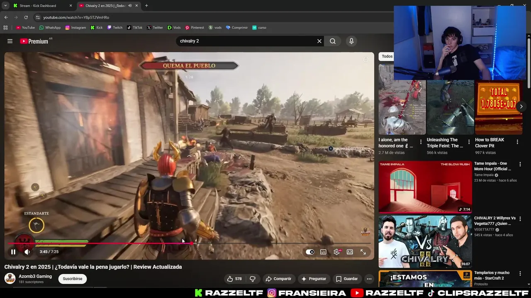
Task: Clear the search text with X icon
Action: (x=319, y=41)
